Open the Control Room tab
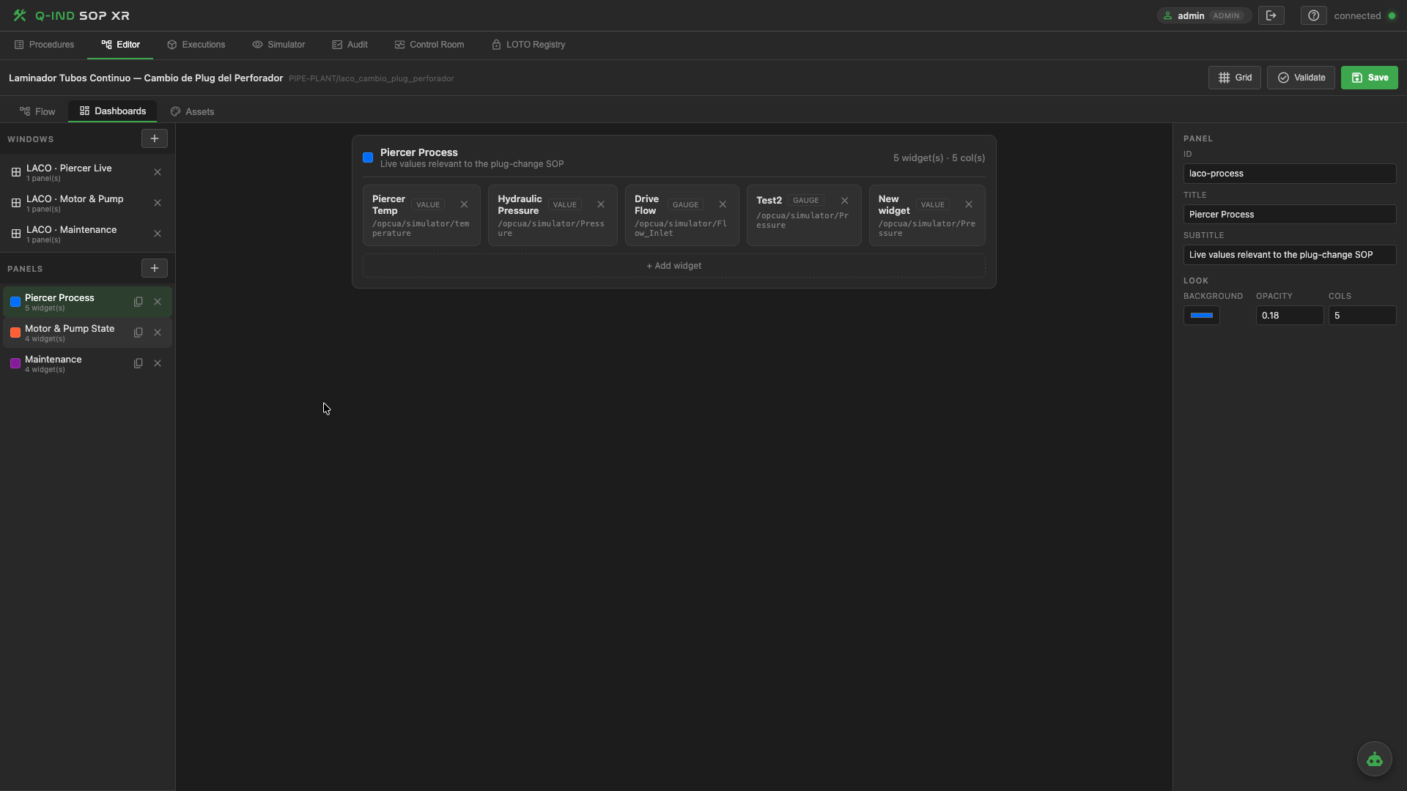Screen dimensions: 1407x791 point(429,45)
